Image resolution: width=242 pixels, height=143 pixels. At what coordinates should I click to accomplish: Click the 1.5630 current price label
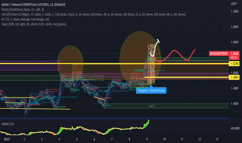tap(234, 54)
